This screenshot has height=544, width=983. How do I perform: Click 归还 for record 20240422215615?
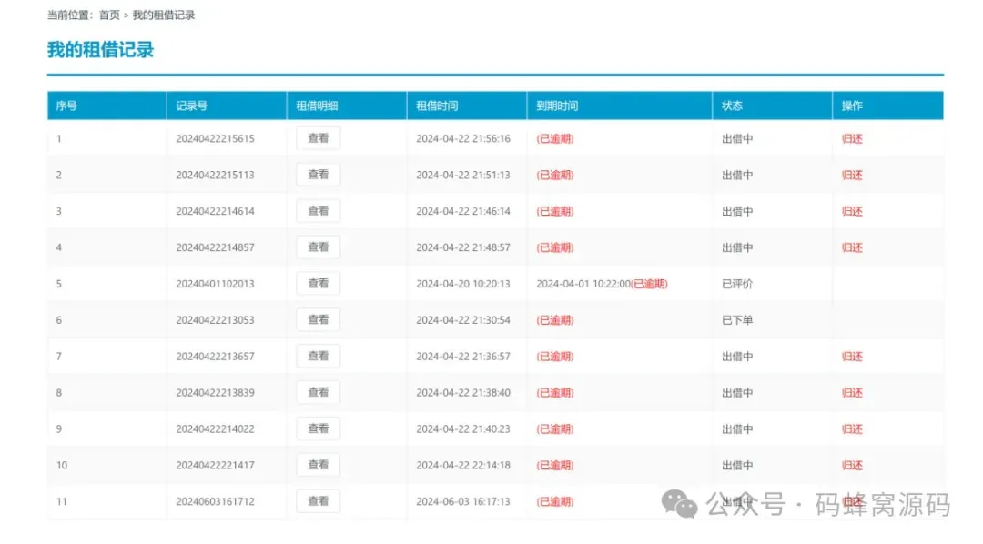tap(852, 139)
